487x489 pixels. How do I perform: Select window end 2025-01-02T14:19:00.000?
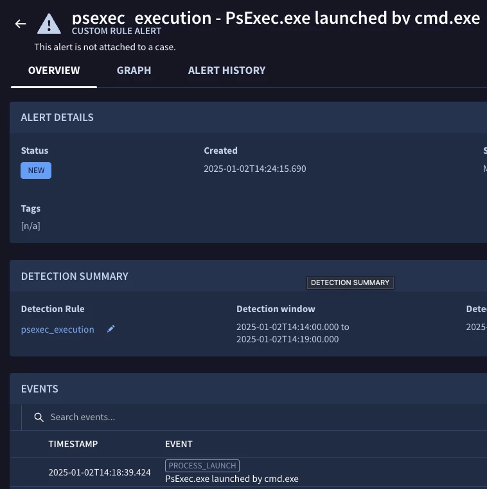pyautogui.click(x=287, y=339)
